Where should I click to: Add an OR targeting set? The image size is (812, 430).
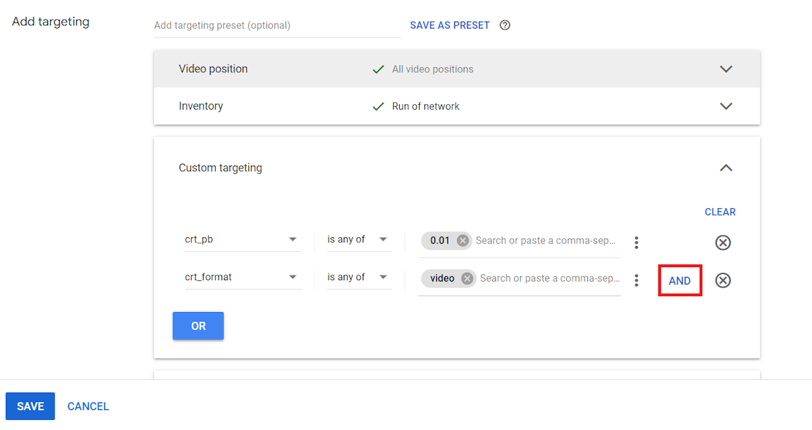pyautogui.click(x=198, y=326)
